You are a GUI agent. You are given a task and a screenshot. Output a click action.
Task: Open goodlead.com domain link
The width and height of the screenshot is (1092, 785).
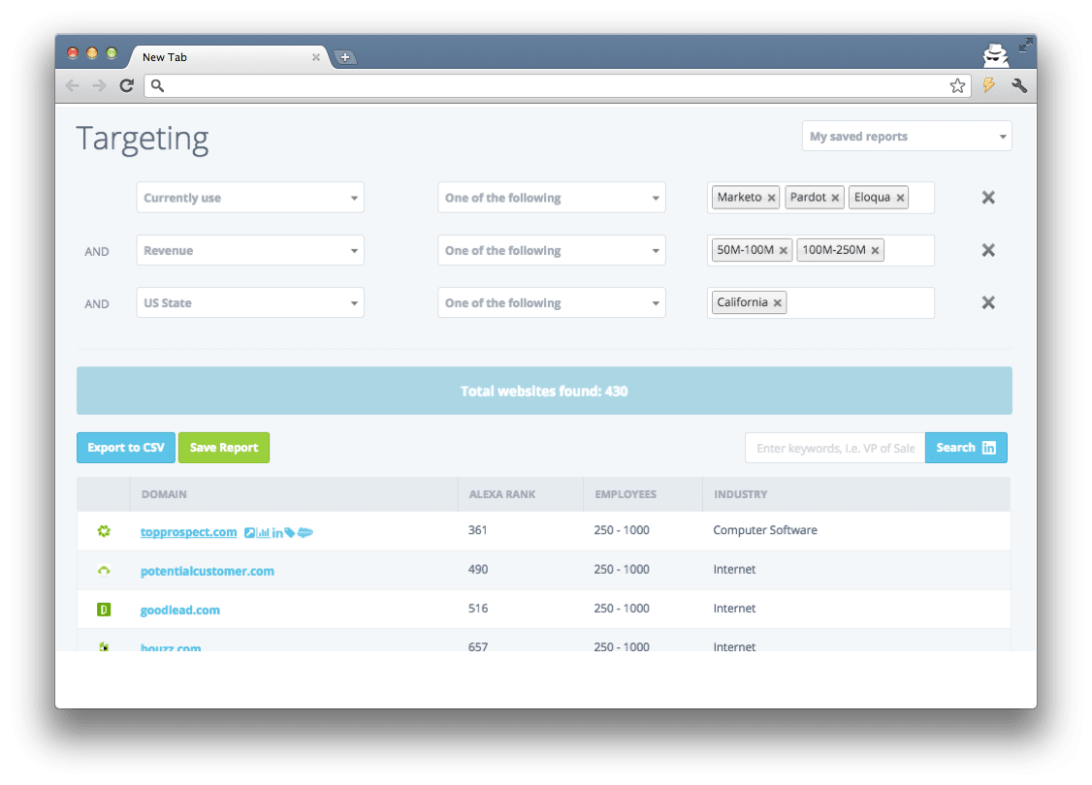(179, 610)
